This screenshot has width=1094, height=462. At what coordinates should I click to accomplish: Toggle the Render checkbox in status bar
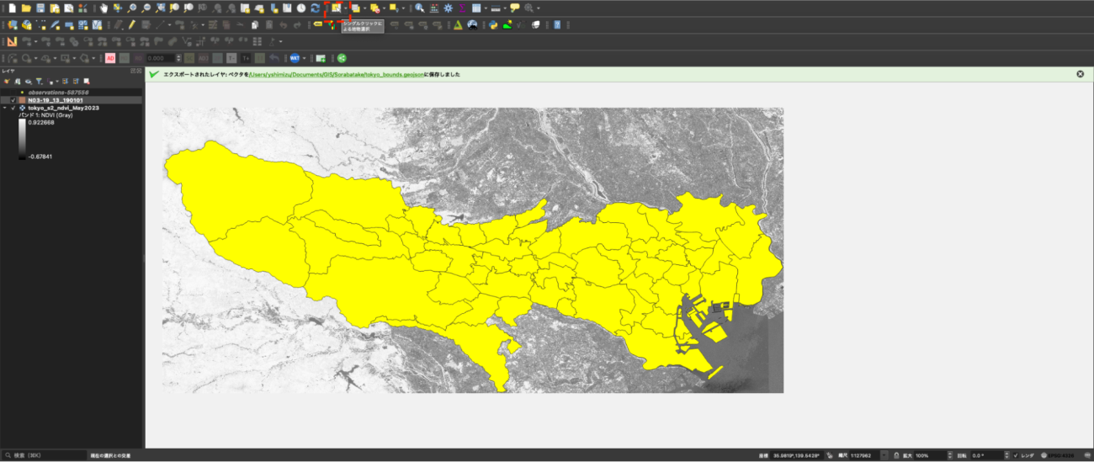pos(1016,455)
